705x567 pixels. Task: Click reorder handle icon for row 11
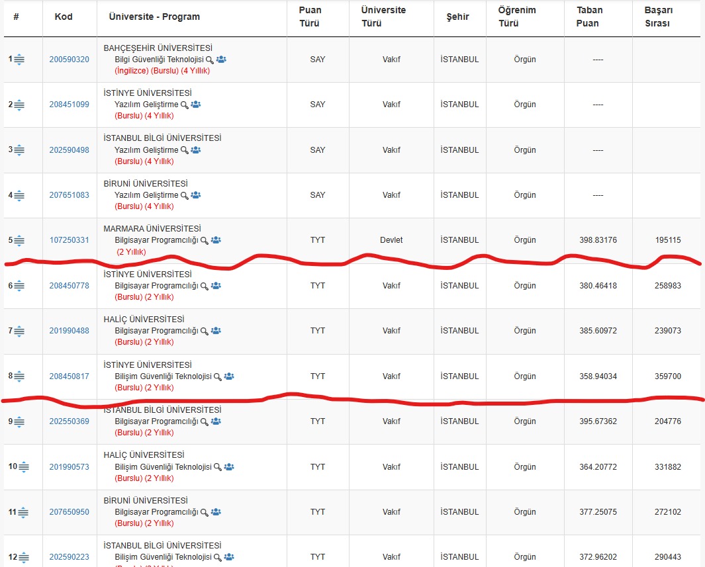23,513
